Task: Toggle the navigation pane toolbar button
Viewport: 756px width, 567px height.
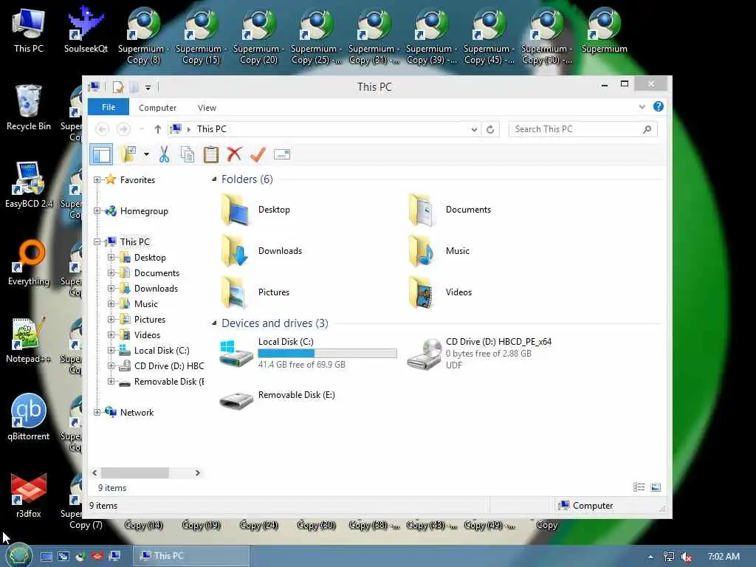Action: point(101,154)
